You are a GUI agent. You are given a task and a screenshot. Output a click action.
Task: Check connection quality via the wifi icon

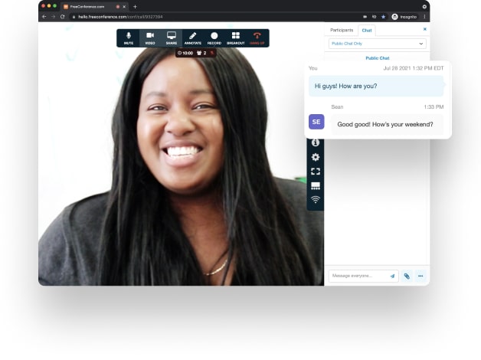[316, 200]
